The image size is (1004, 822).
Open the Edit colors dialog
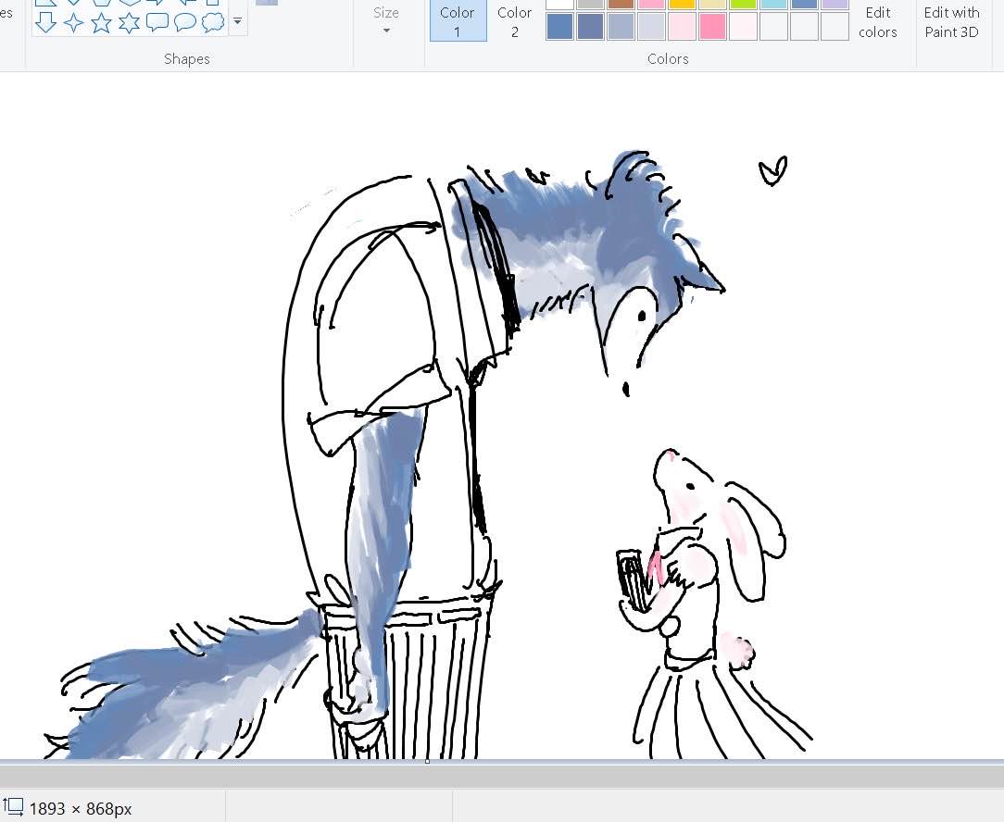pyautogui.click(x=878, y=22)
